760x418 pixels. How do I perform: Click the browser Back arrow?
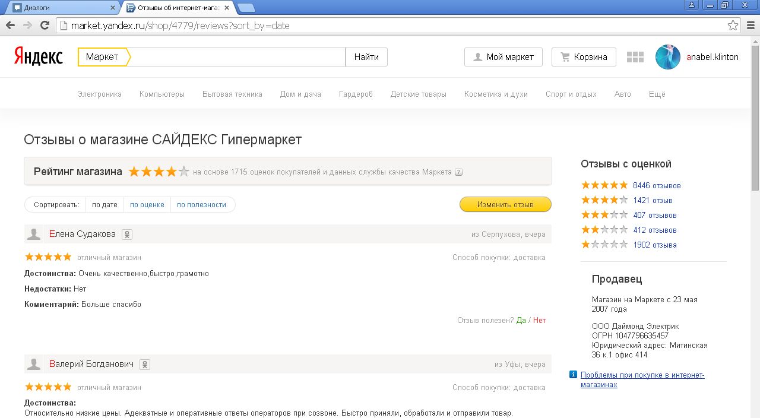10,26
